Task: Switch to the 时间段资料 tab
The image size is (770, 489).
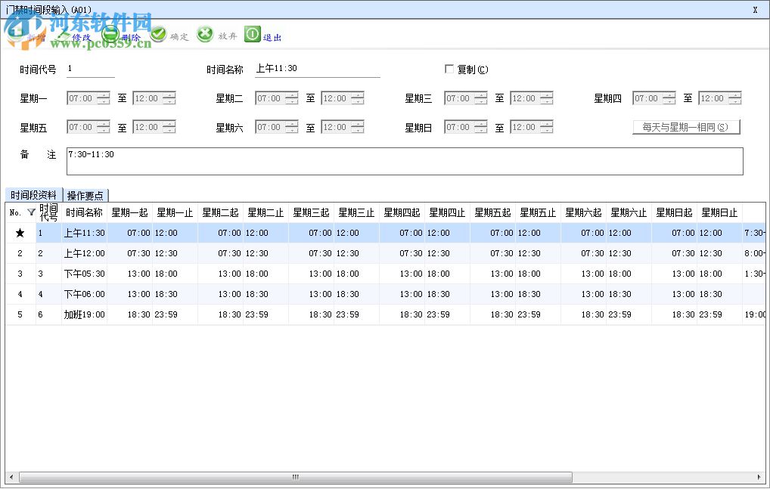Action: coord(33,195)
